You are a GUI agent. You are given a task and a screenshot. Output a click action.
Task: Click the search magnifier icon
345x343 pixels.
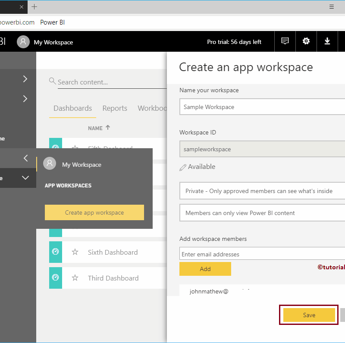(52, 80)
